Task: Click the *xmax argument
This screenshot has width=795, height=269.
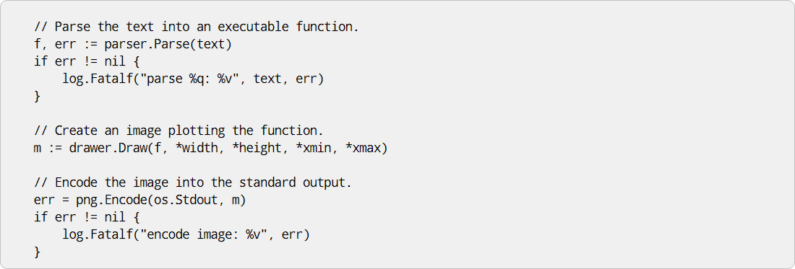Action: point(363,149)
